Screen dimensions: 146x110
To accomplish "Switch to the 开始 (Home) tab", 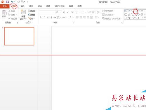I will click(x=14, y=6).
